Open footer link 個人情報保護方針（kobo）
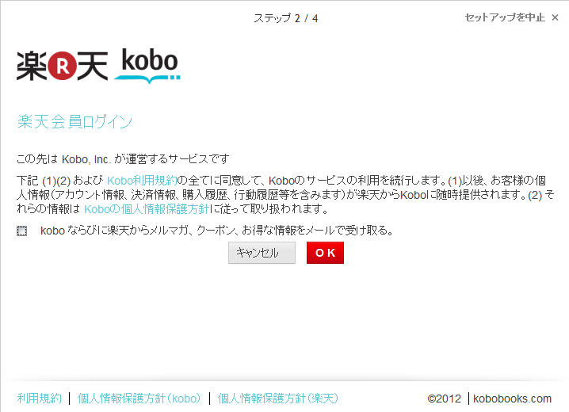The height and width of the screenshot is (412, 569). 139,399
